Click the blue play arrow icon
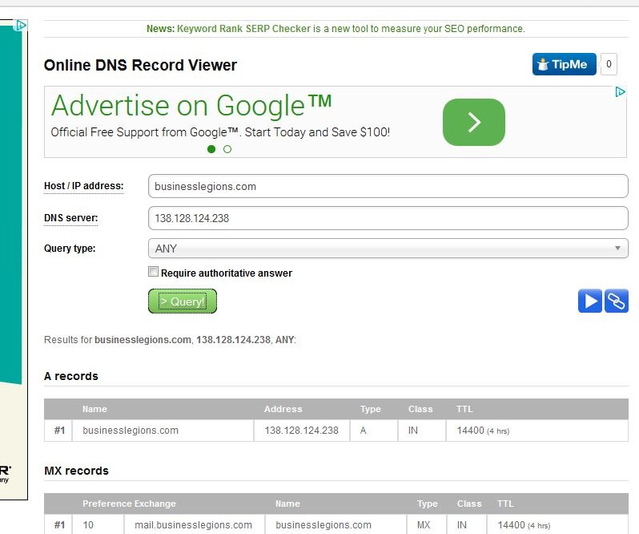The height and width of the screenshot is (534, 639). coord(590,301)
